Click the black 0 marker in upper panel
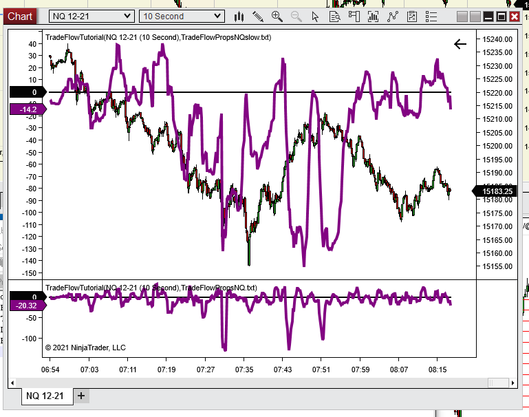This screenshot has height=417, width=529. pos(28,92)
